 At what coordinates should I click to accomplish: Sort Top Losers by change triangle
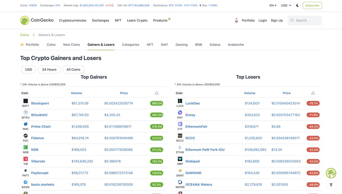[x=313, y=93]
